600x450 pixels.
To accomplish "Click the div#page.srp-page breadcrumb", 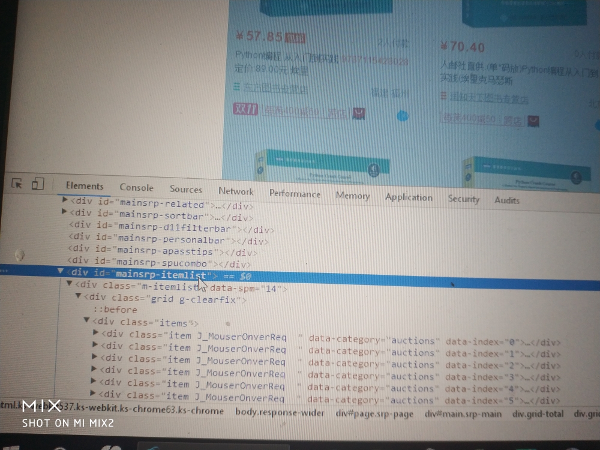I will point(374,414).
